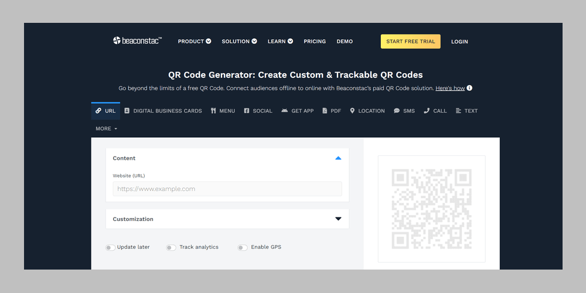Open the Pricing page link

(315, 42)
